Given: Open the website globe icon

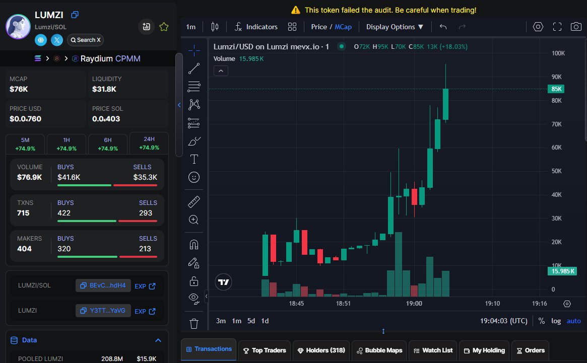Looking at the screenshot, I should click(41, 40).
